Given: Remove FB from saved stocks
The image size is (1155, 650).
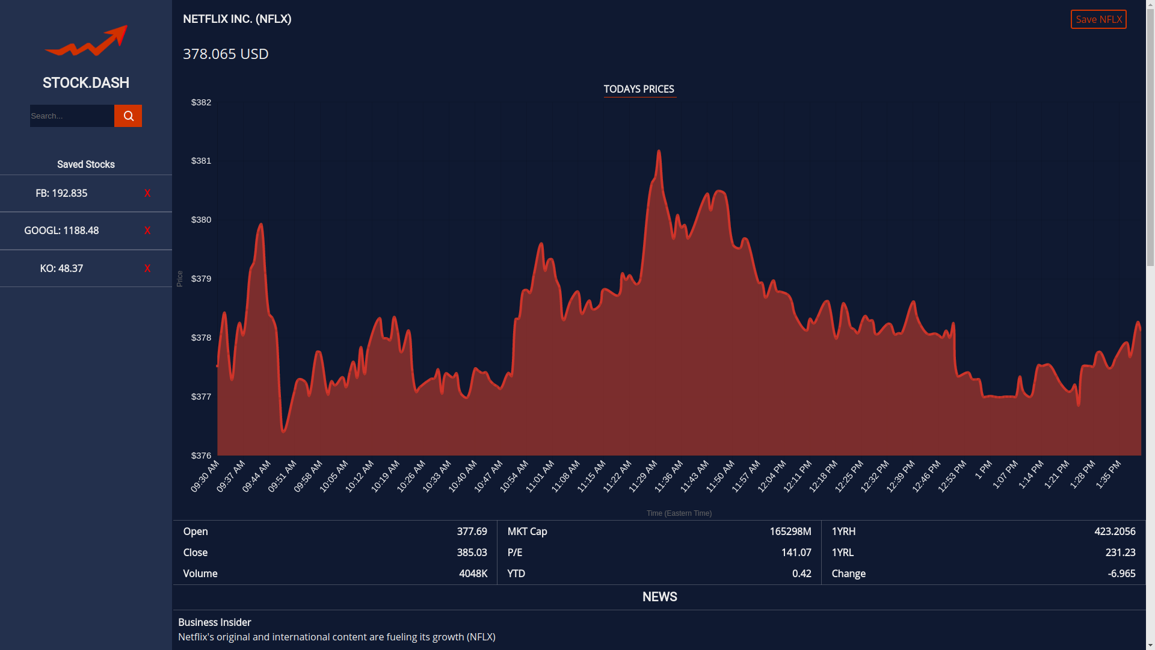Looking at the screenshot, I should coord(147,193).
